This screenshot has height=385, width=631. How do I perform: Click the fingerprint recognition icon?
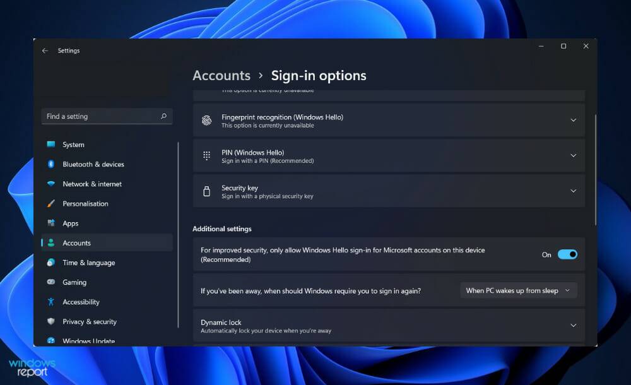[x=206, y=120]
